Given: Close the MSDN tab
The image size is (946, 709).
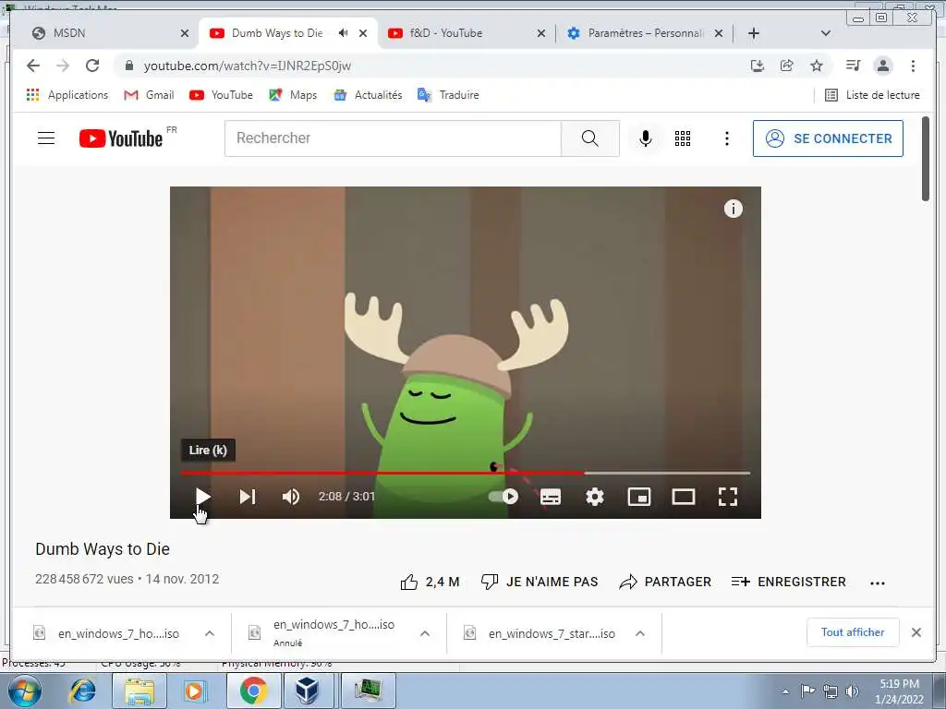Looking at the screenshot, I should coord(185,33).
